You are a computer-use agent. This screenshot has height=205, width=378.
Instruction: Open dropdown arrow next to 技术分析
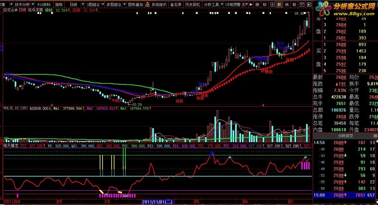33,5
